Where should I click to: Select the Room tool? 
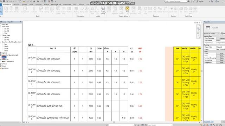pos(109,10)
